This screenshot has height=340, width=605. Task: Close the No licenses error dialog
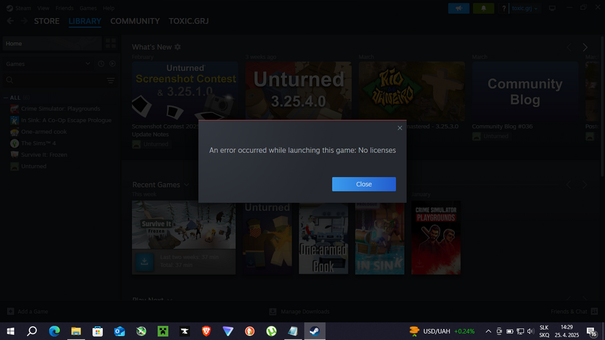364,184
